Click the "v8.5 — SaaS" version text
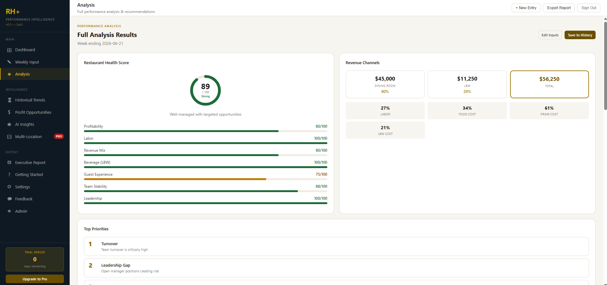Viewport: 607px width, 285px height. [x=14, y=25]
